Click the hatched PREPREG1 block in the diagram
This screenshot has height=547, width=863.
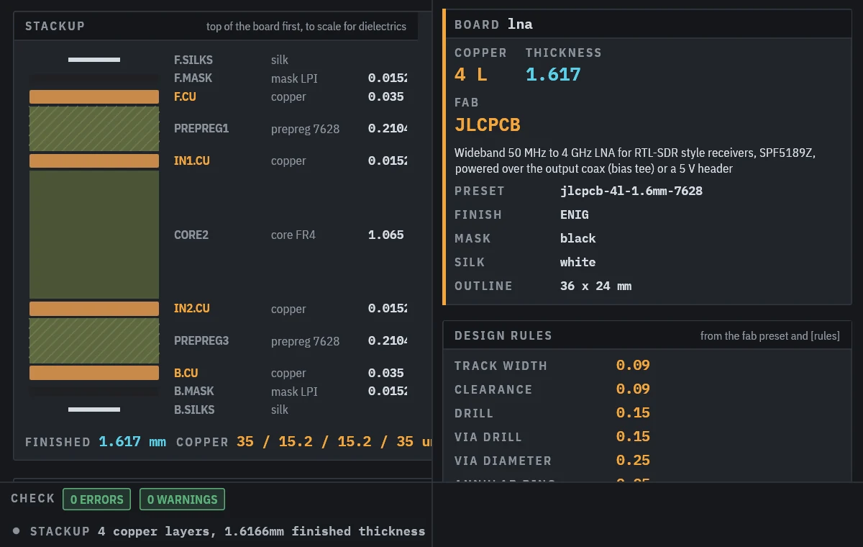(94, 129)
